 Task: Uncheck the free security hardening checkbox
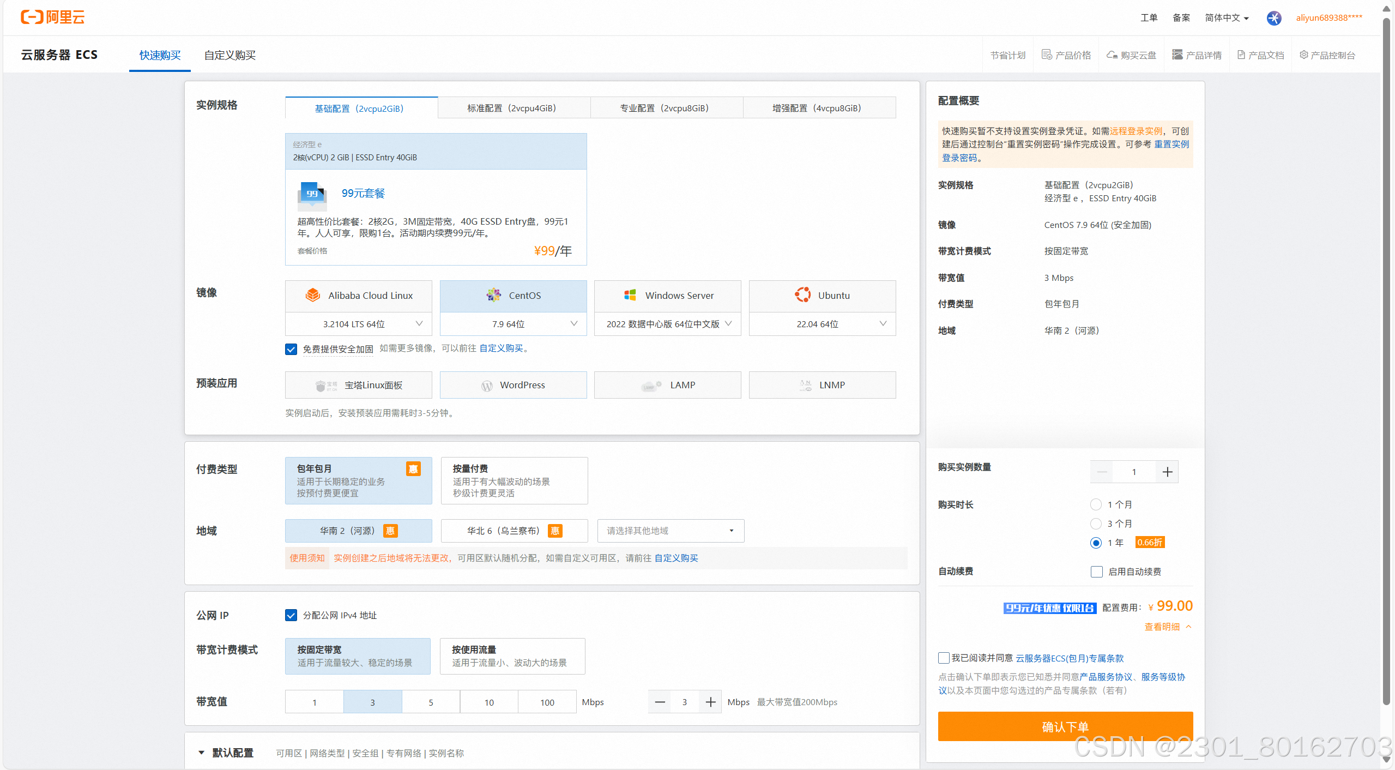(291, 349)
